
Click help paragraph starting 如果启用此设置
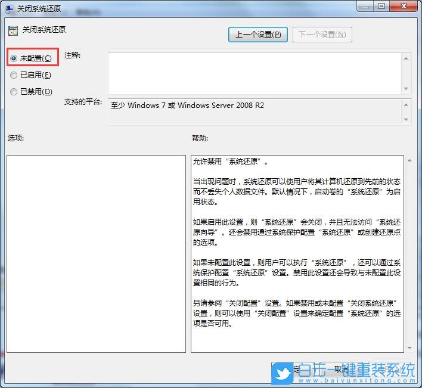tap(297, 232)
